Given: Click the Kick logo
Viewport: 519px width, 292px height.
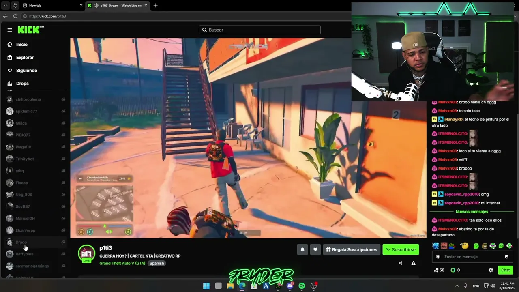Looking at the screenshot, I should pos(31,30).
